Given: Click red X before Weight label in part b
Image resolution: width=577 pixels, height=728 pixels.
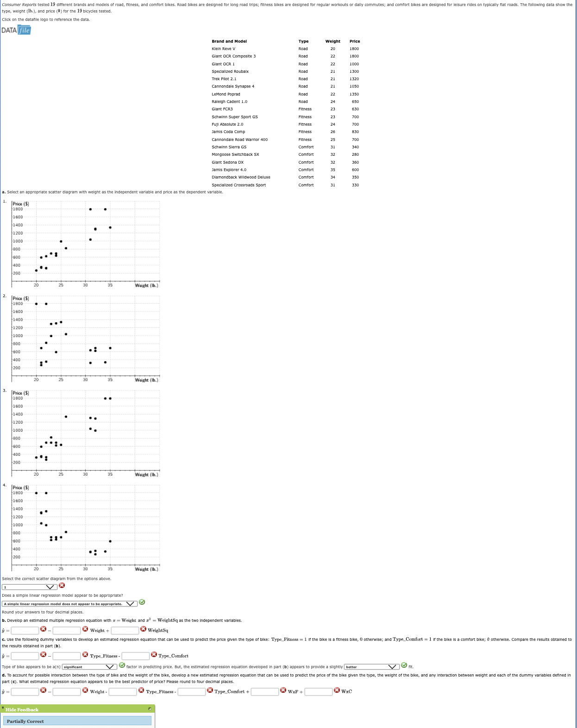Looking at the screenshot, I should 85,629.
